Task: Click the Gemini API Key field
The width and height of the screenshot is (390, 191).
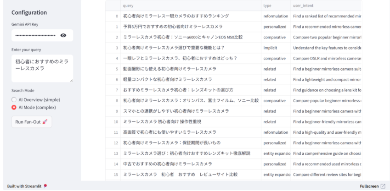Action: tap(35, 35)
